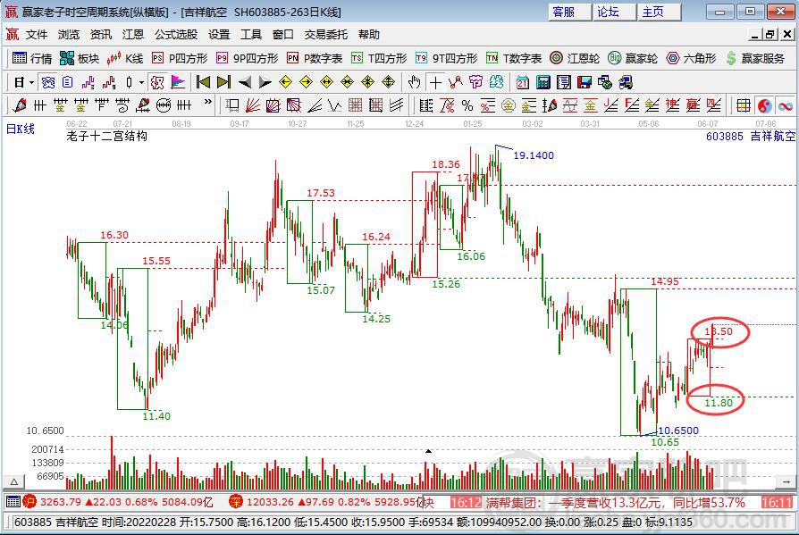Click the 603885 吉祥航空 stock label

click(x=750, y=137)
